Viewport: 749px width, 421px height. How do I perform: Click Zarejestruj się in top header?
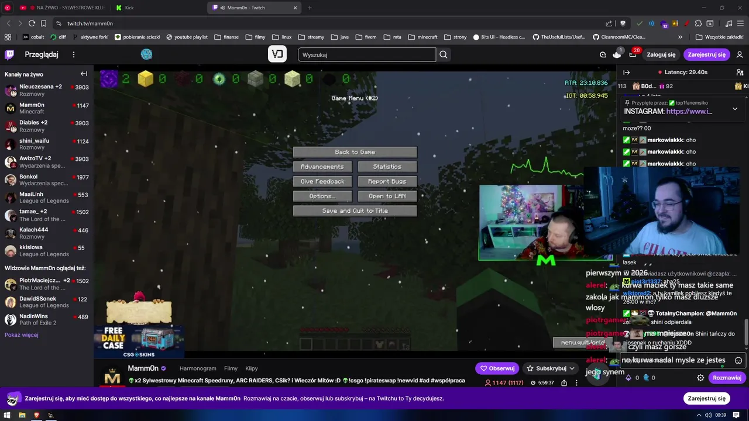pyautogui.click(x=706, y=54)
